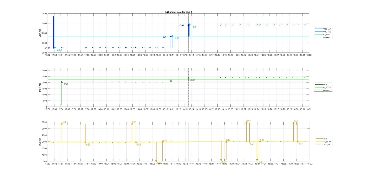The width and height of the screenshot is (367, 181).
Task: Click the '640' roll annotation
Action: [295, 121]
